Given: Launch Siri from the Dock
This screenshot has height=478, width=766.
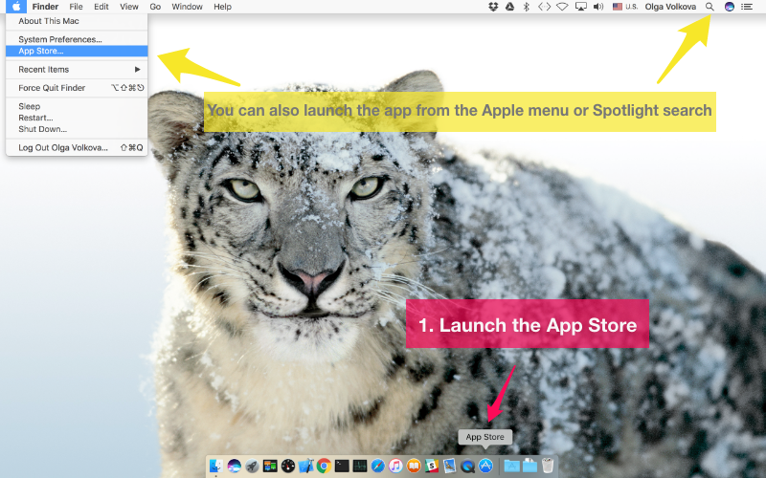Looking at the screenshot, I should tap(234, 466).
